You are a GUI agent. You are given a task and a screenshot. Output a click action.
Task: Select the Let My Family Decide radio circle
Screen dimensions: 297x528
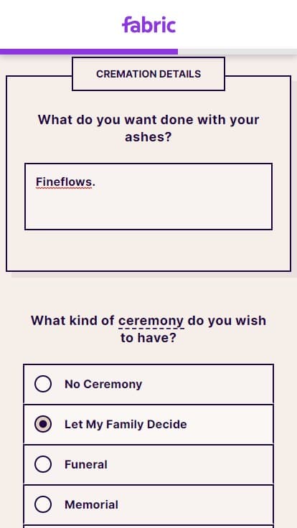click(43, 424)
